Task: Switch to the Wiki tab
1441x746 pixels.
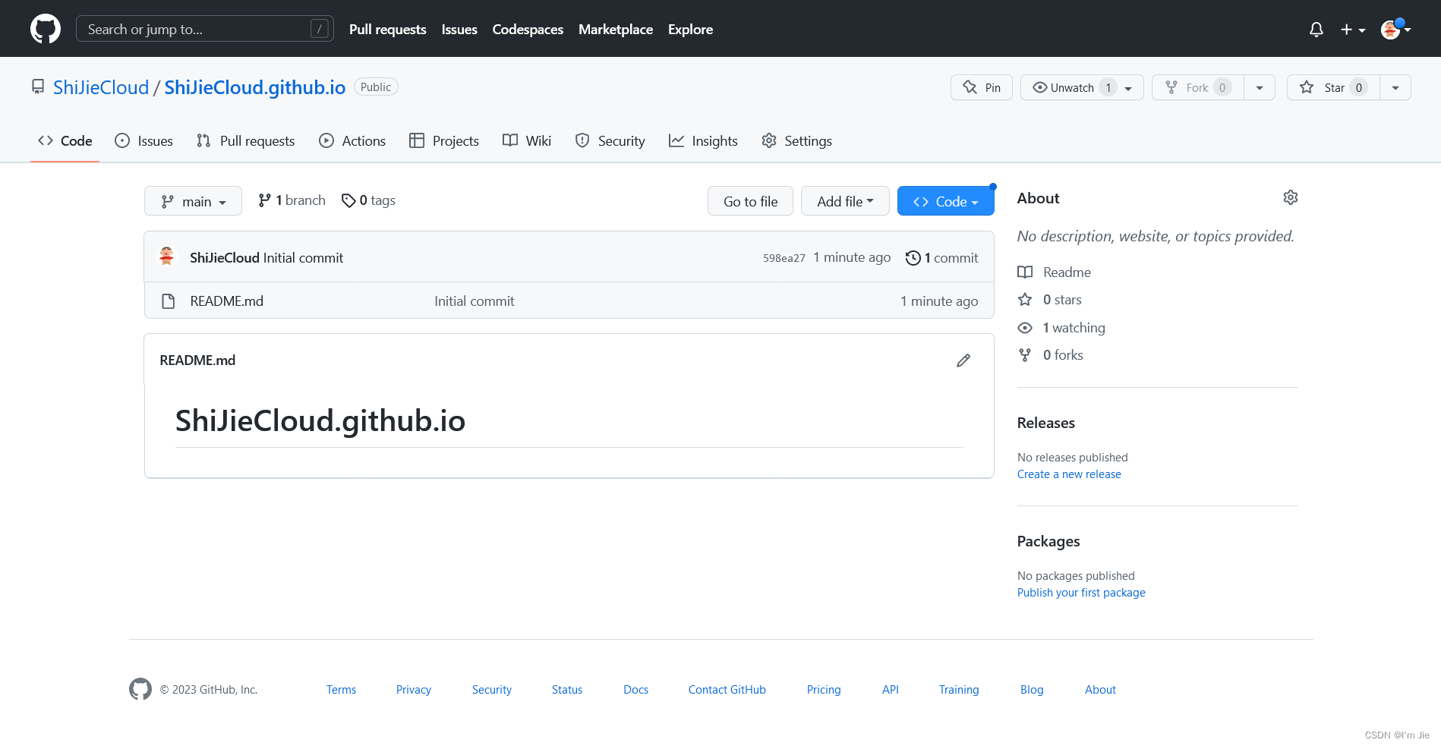Action: tap(527, 140)
